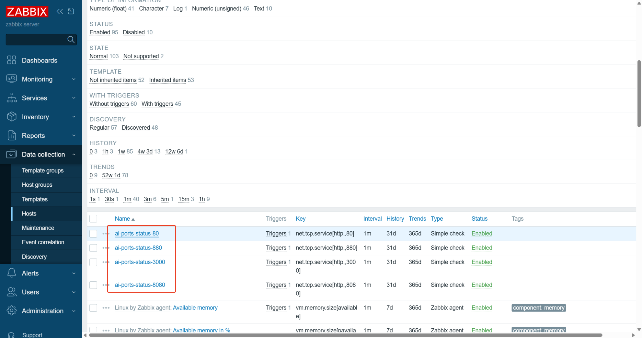The image size is (642, 338).
Task: Click the Services hierarchy icon
Action: coord(12,98)
